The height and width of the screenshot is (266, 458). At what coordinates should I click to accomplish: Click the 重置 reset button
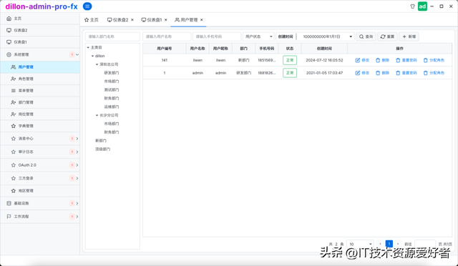pos(387,36)
